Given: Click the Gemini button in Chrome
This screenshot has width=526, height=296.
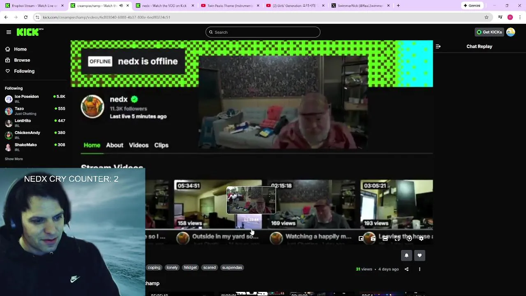Looking at the screenshot, I should pos(472,6).
